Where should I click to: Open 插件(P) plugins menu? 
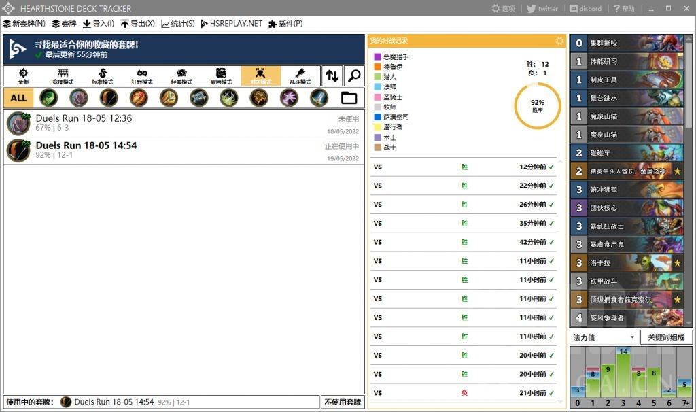[x=285, y=24]
